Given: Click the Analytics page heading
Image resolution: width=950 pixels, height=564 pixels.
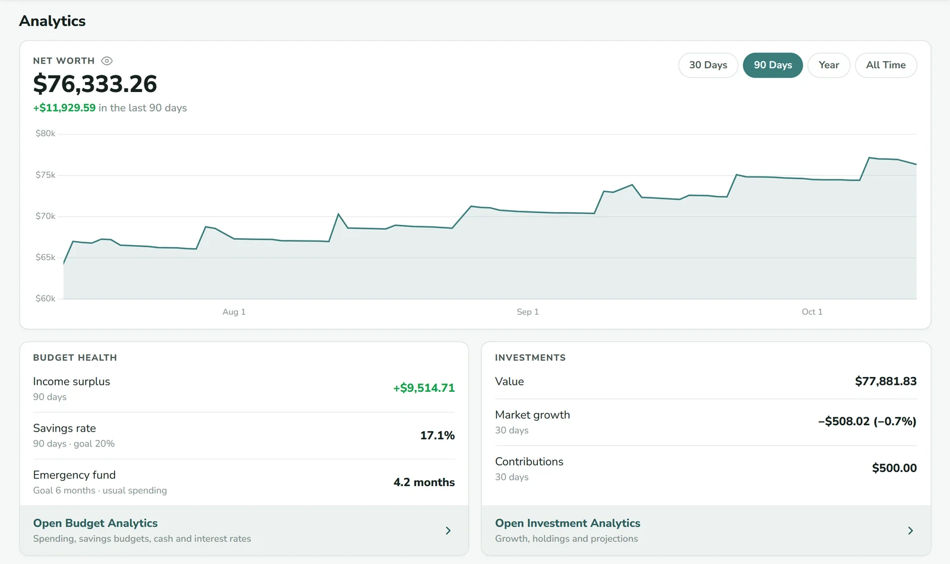Looking at the screenshot, I should click(x=52, y=21).
